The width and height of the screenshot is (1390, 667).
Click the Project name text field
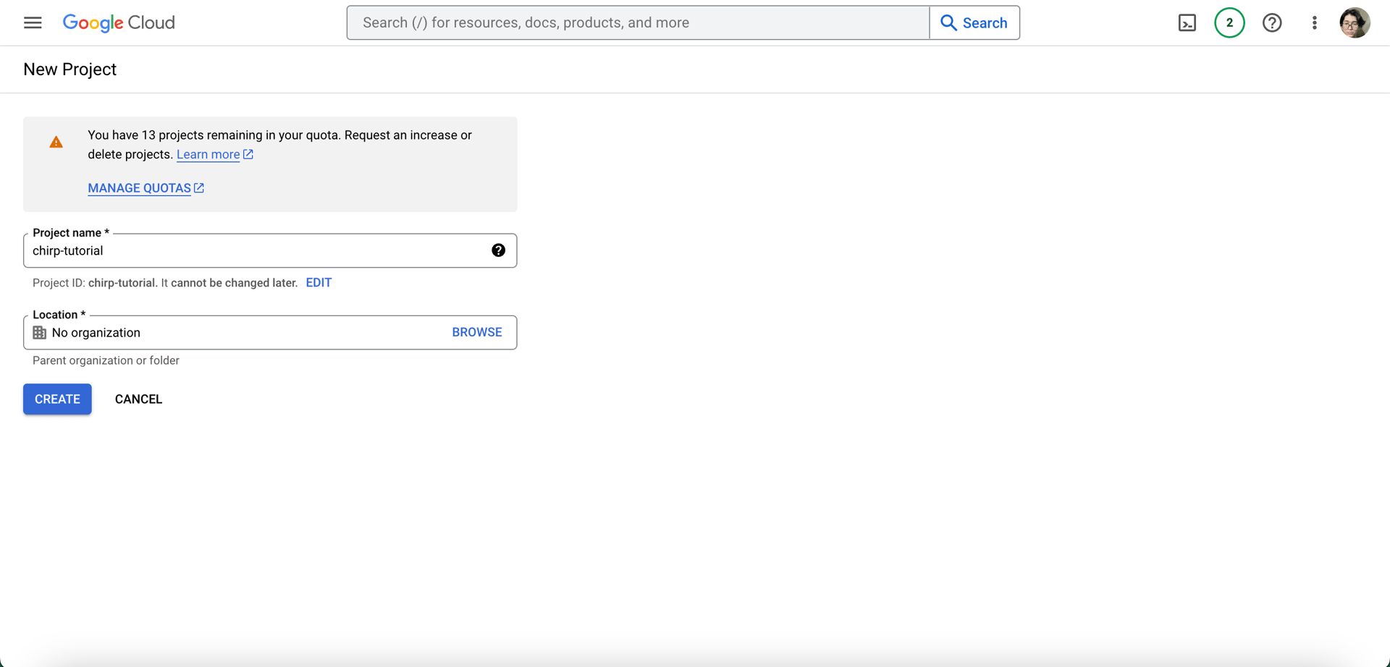(x=257, y=251)
